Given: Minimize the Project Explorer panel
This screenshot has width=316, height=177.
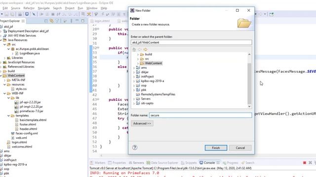Looking at the screenshot, I should click(77, 21).
